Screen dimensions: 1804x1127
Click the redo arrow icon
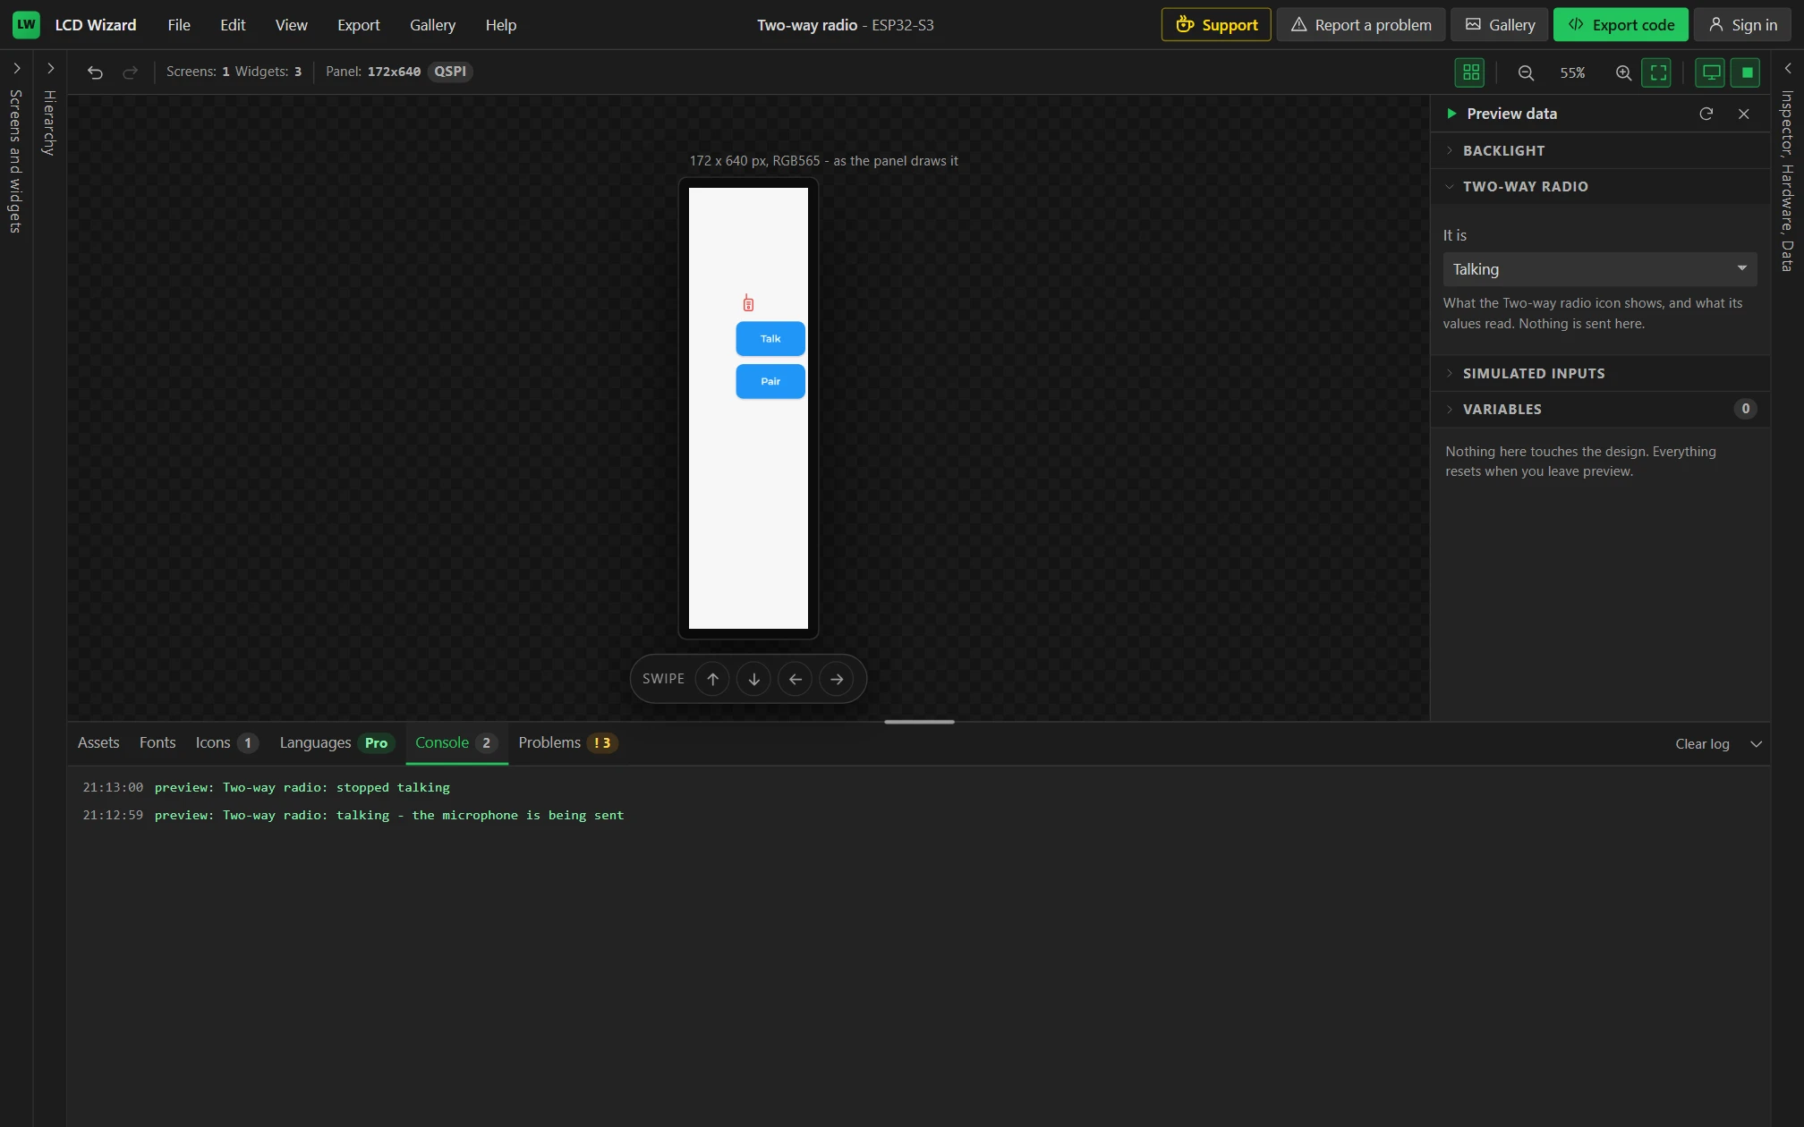(130, 72)
